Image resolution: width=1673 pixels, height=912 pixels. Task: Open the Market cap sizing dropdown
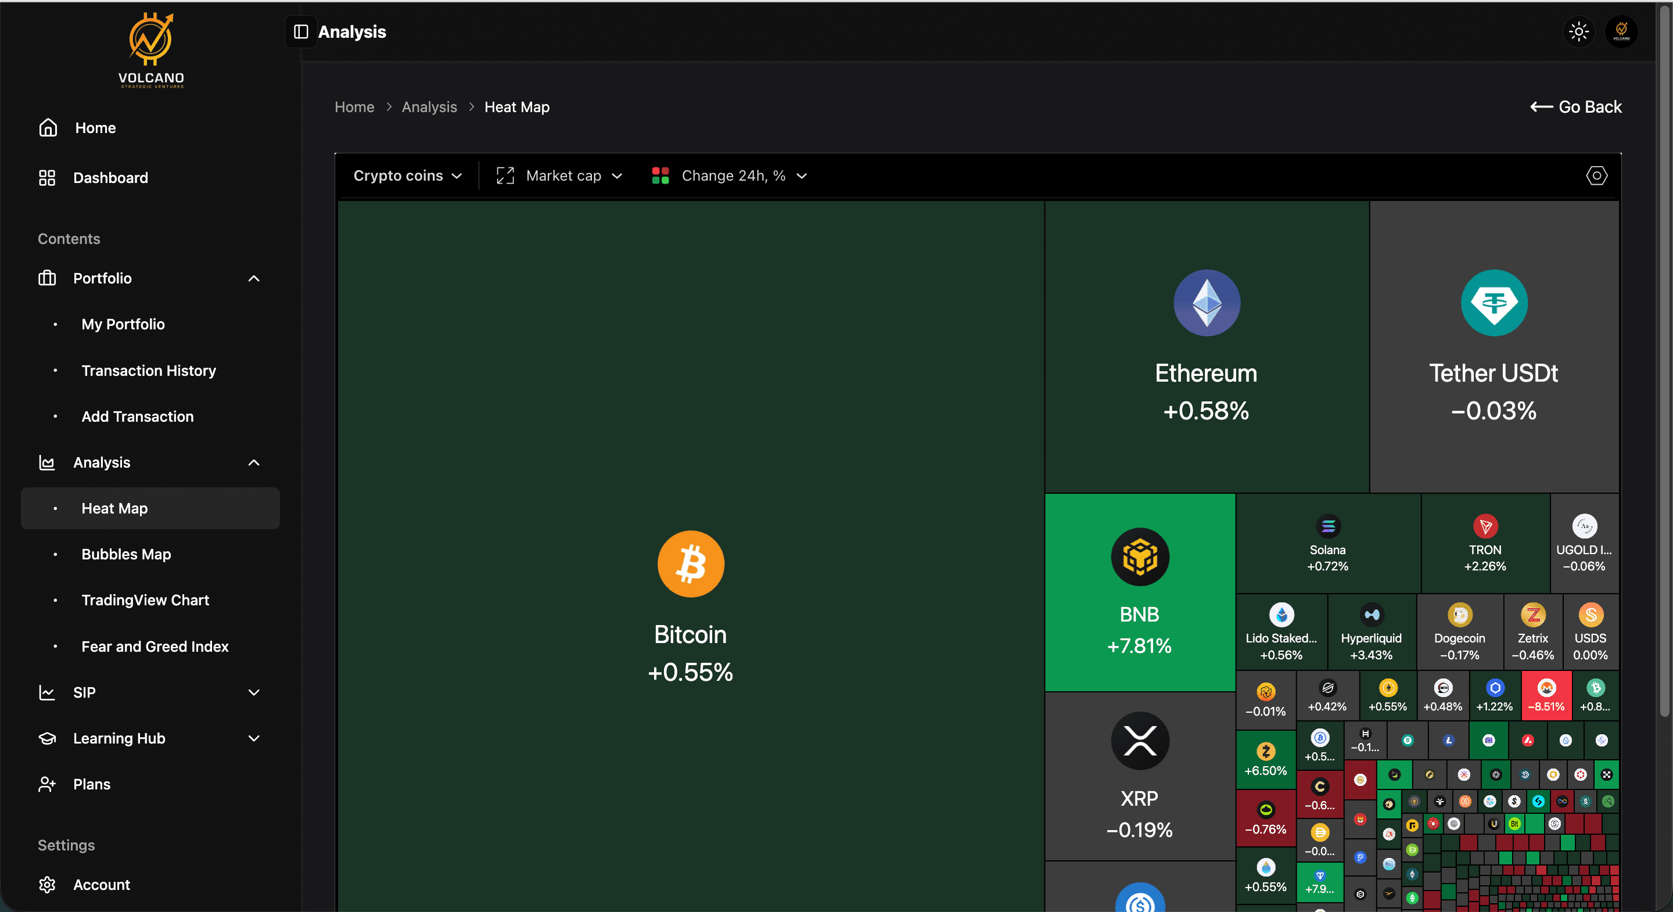[559, 175]
